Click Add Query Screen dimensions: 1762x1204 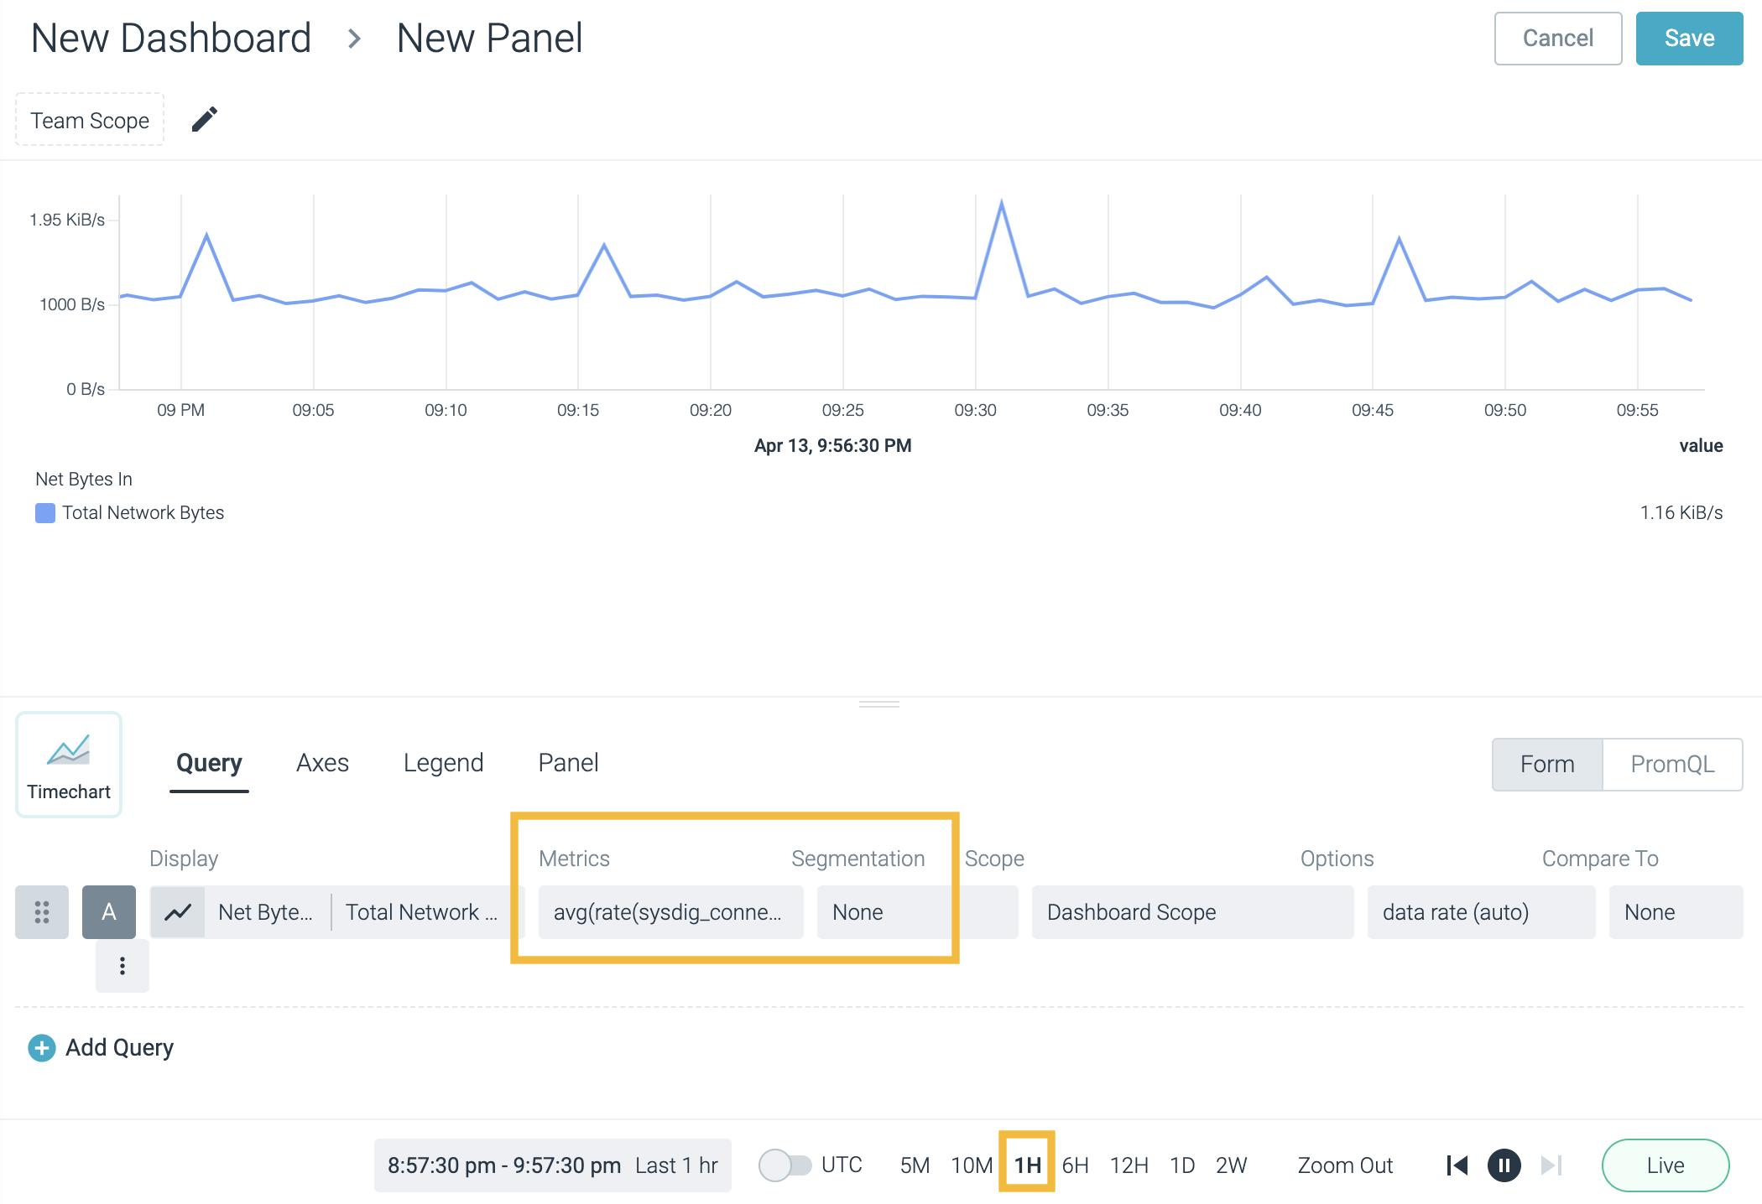point(101,1048)
